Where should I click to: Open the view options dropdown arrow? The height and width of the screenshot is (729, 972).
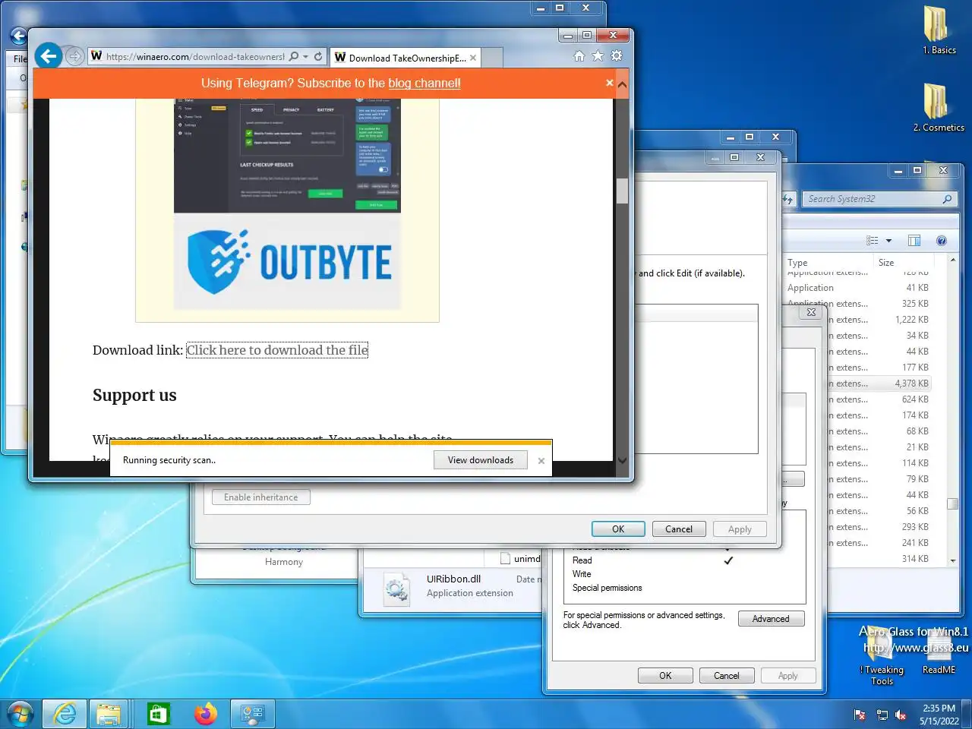(x=888, y=241)
